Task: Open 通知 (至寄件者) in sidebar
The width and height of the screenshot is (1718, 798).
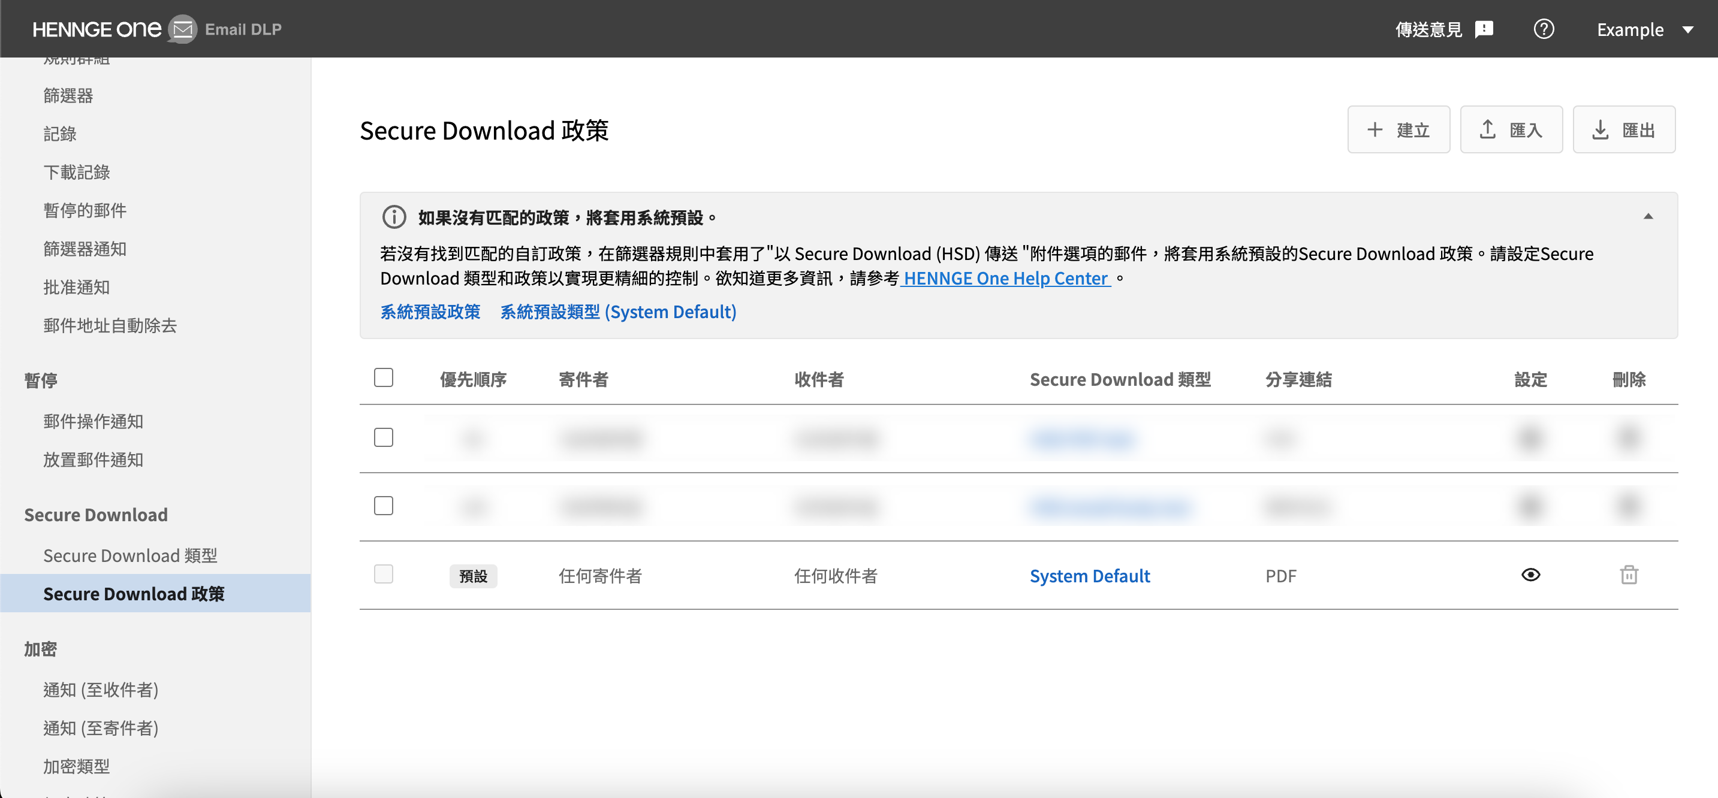Action: [101, 728]
